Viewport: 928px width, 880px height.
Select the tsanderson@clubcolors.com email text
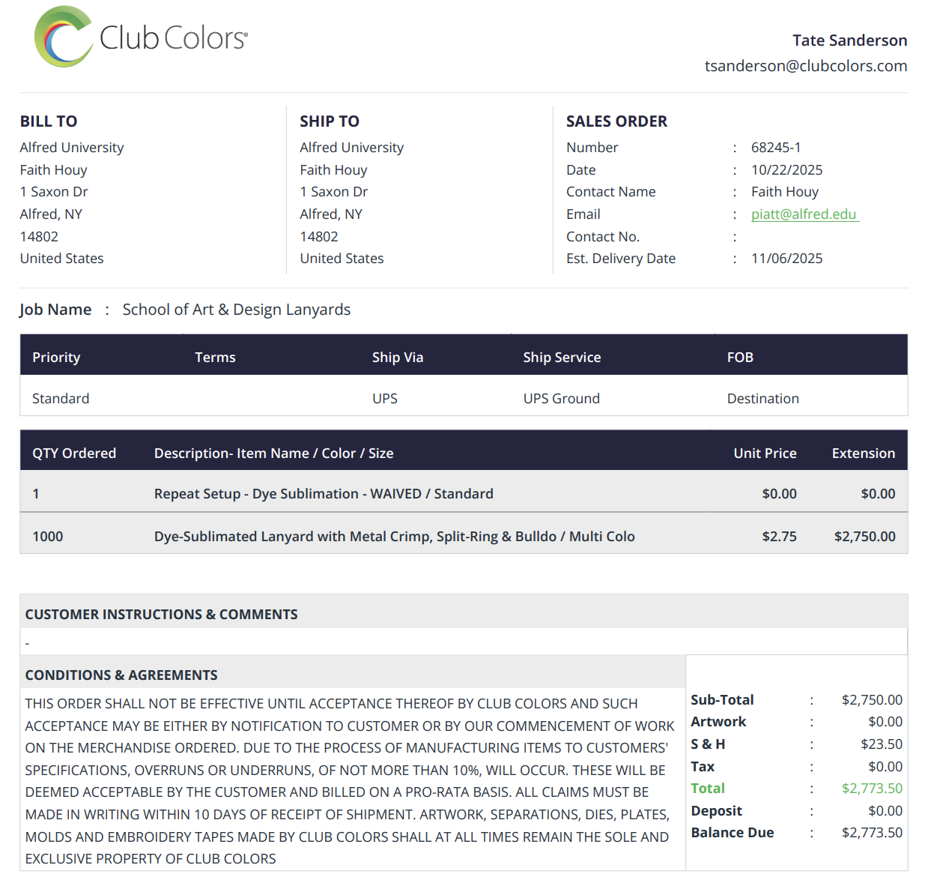(x=805, y=66)
